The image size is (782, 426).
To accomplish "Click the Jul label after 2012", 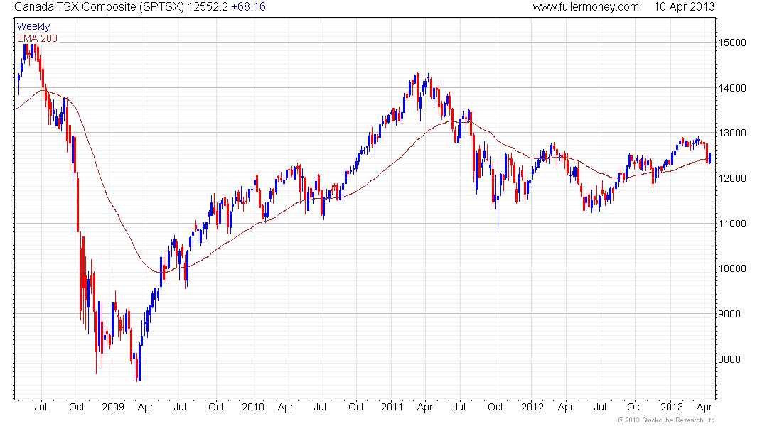I will (600, 407).
